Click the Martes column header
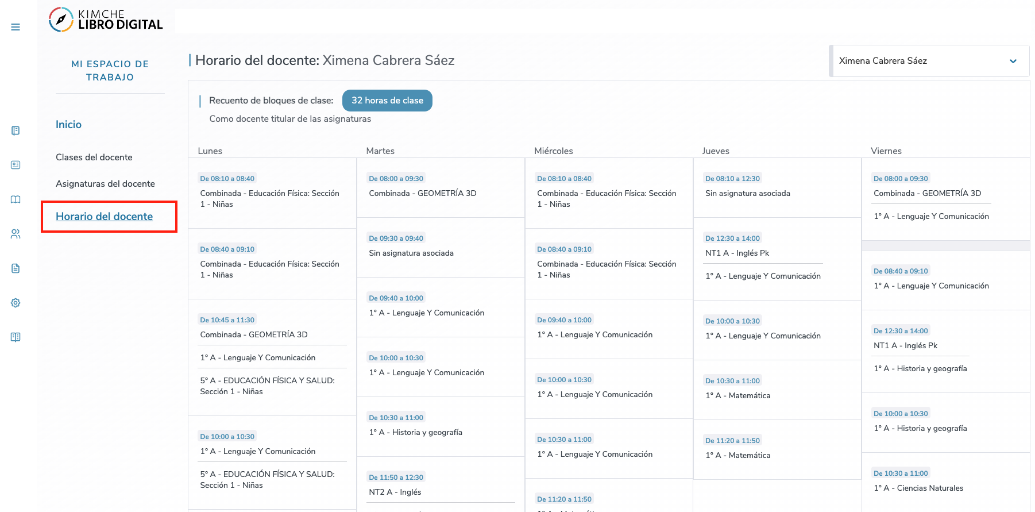 [x=380, y=151]
